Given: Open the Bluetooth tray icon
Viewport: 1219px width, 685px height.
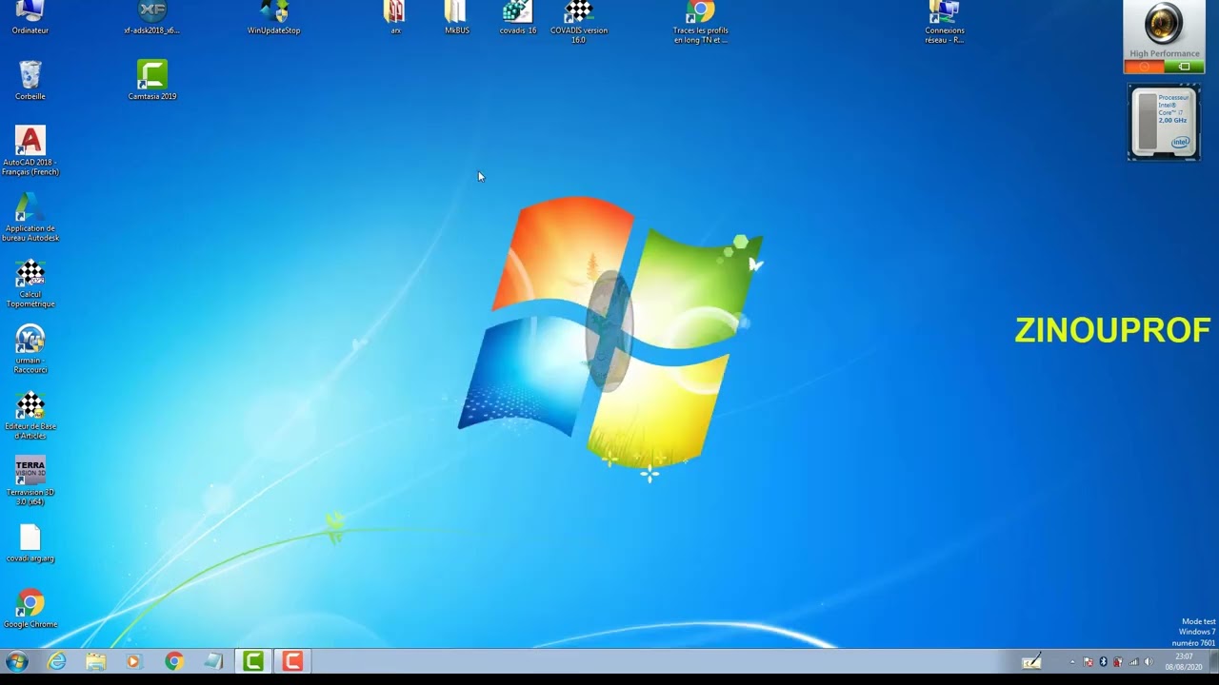Looking at the screenshot, I should click(1103, 661).
